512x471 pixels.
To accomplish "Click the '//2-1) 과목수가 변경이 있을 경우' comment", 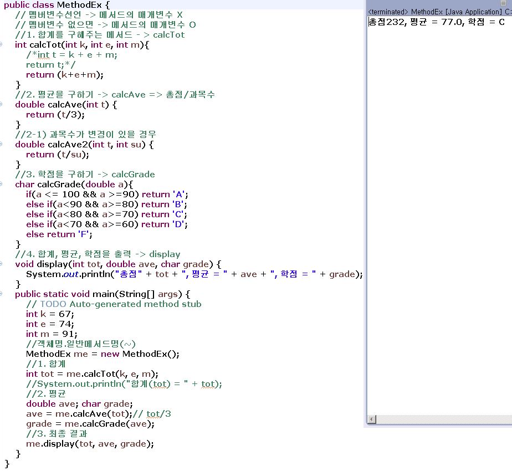I will pos(85,134).
